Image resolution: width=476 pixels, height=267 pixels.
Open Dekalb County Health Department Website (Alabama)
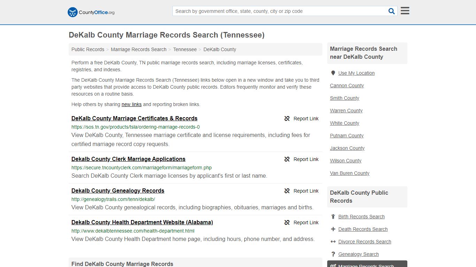142,222
